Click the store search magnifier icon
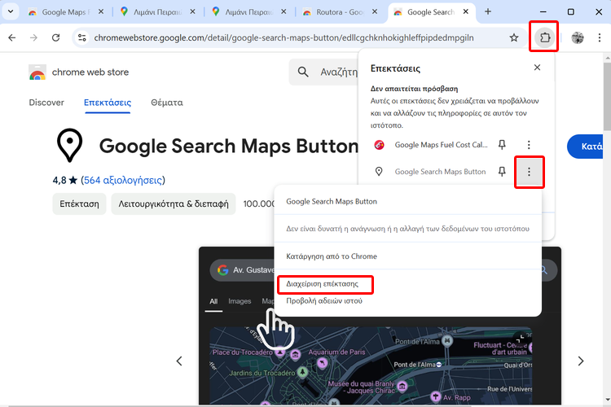Viewport: 611px width, 407px height. coord(303,72)
